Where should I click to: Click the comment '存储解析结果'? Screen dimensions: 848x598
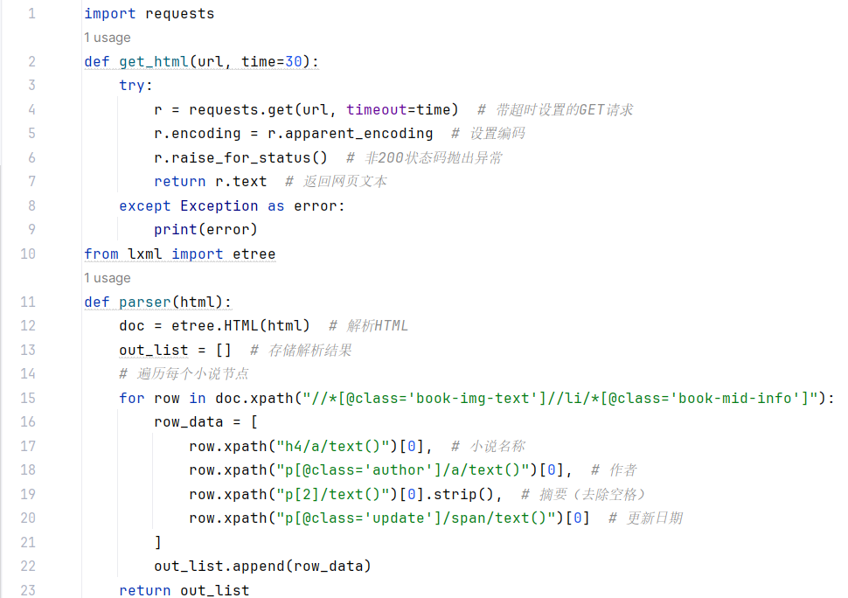[302, 350]
